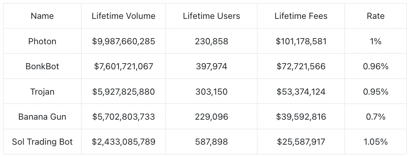The height and width of the screenshot is (157, 409).
Task: Click the Lifetime Users header cell
Action: [x=211, y=16]
